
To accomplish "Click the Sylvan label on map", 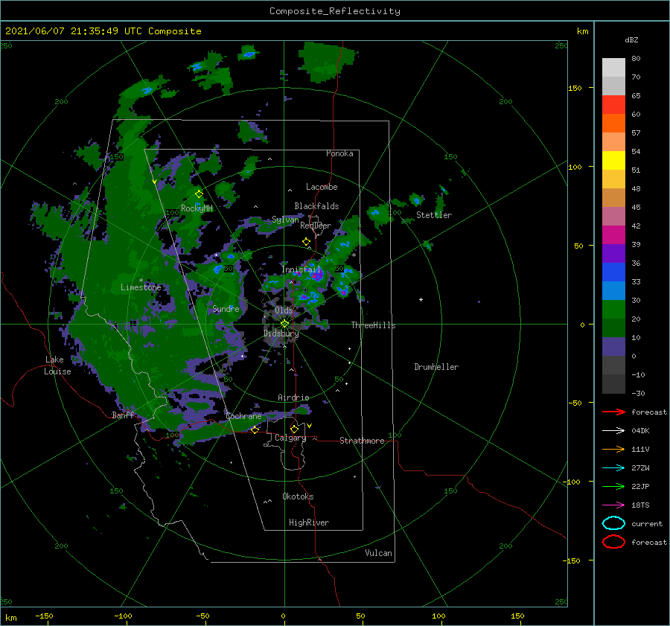I will tap(285, 220).
